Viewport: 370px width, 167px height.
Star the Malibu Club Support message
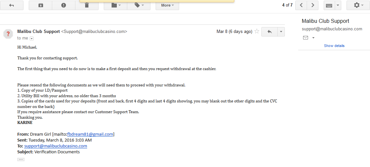[257, 31]
